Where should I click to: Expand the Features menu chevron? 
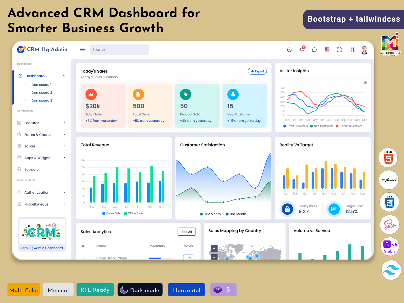64,123
